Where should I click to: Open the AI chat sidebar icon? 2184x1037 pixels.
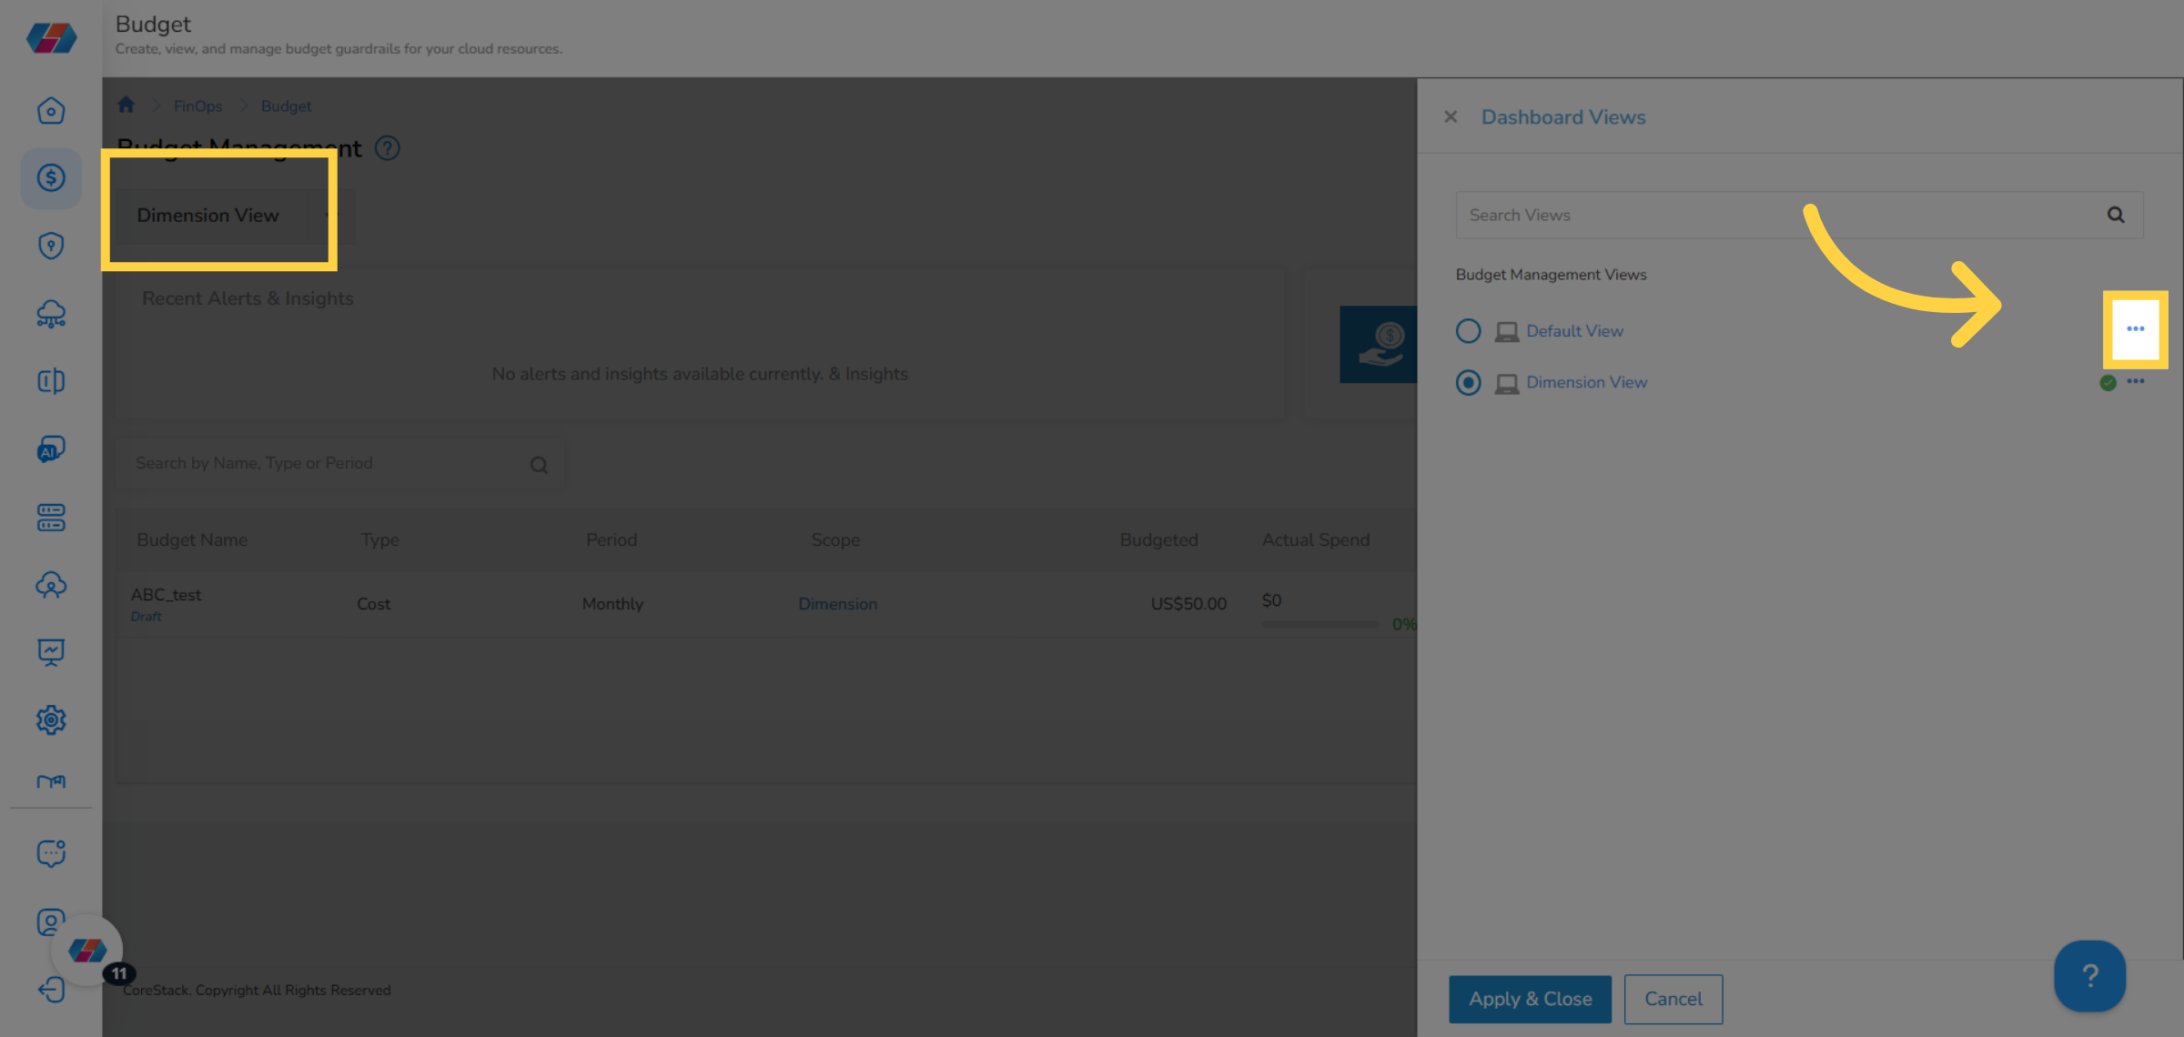51,449
